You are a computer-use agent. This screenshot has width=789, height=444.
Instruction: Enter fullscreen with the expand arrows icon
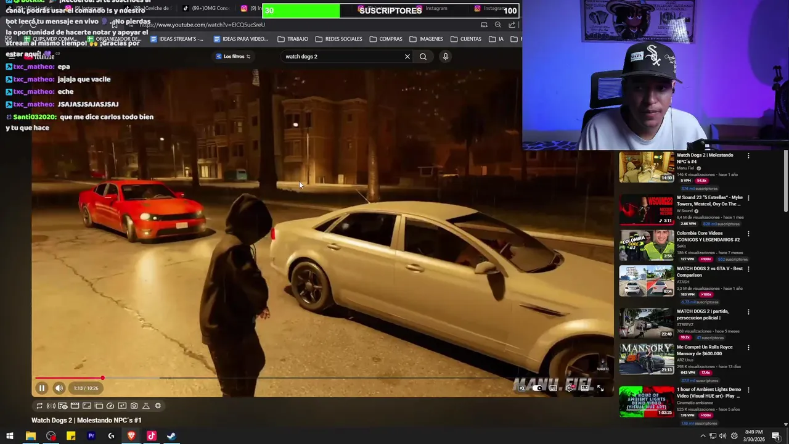point(600,388)
